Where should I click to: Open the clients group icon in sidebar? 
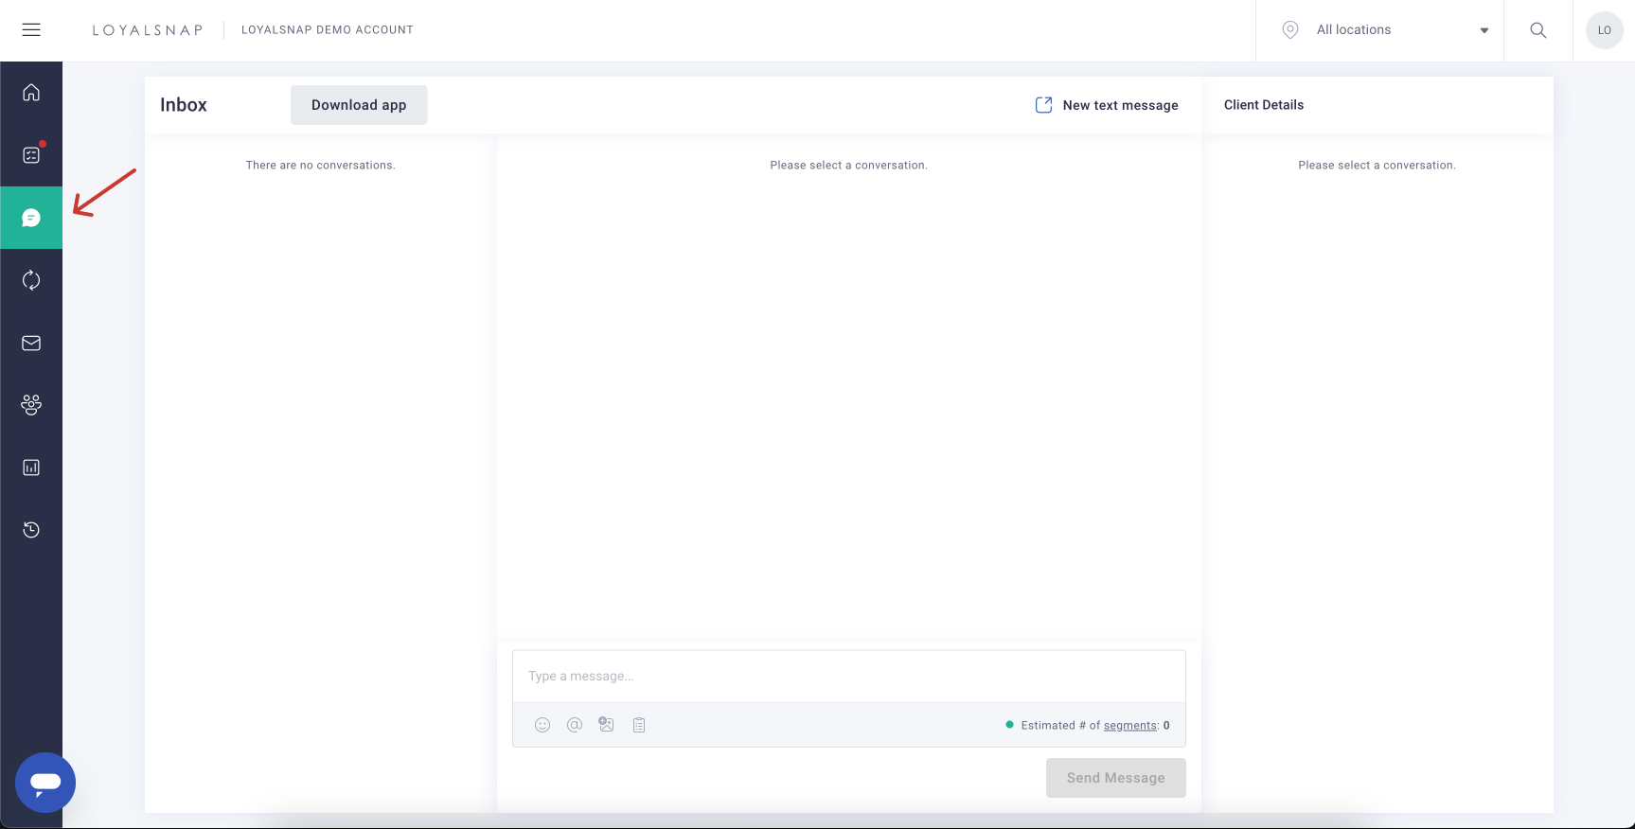[x=31, y=405]
